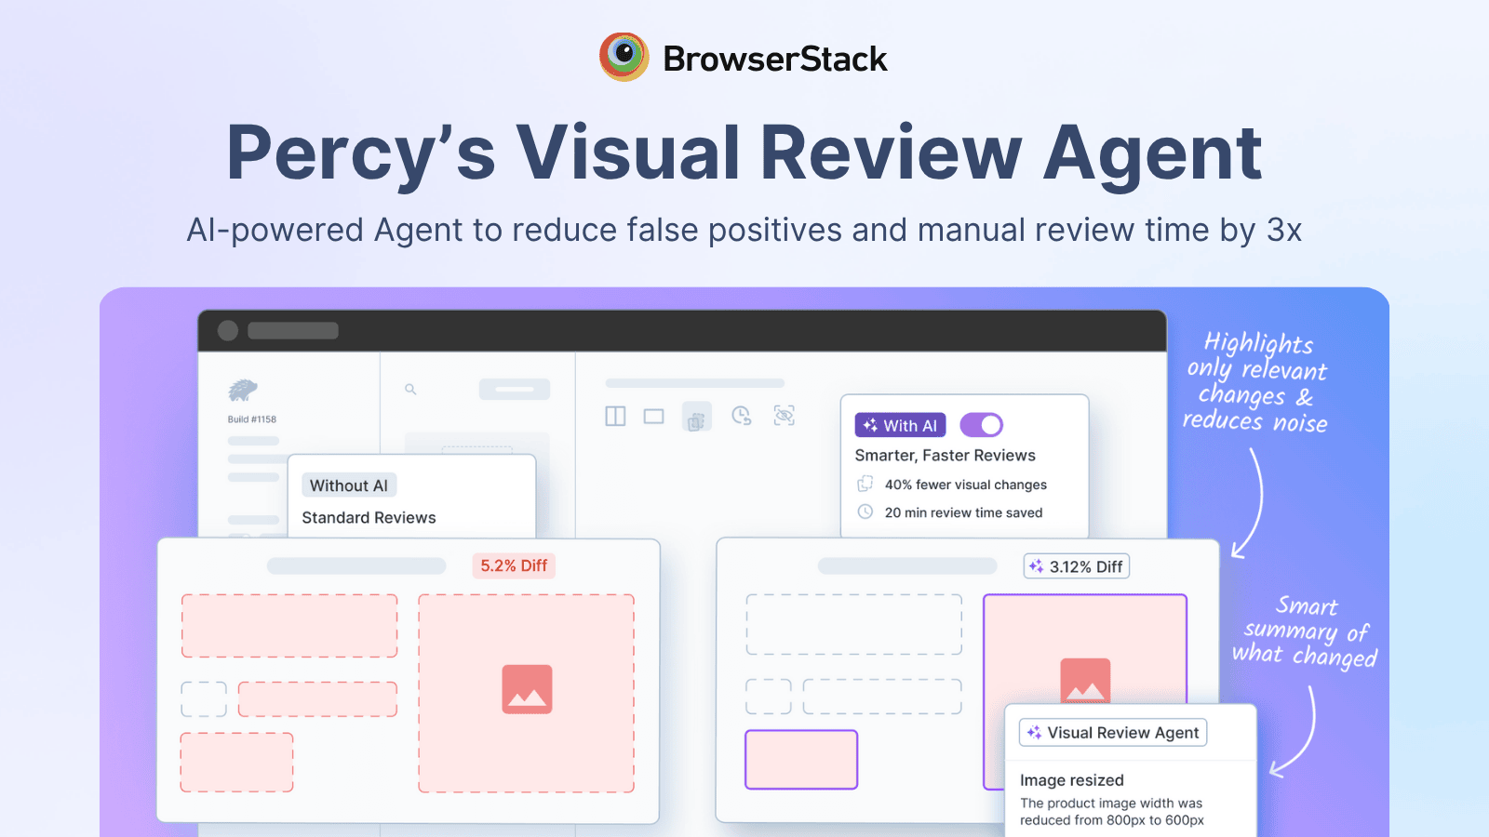The image size is (1489, 837).
Task: Toggle the copies icon beside fewer visual changes
Action: point(865,484)
